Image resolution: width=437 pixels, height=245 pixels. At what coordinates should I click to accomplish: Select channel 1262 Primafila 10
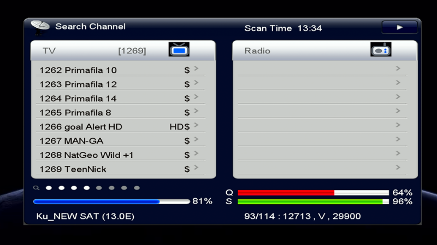(x=121, y=69)
